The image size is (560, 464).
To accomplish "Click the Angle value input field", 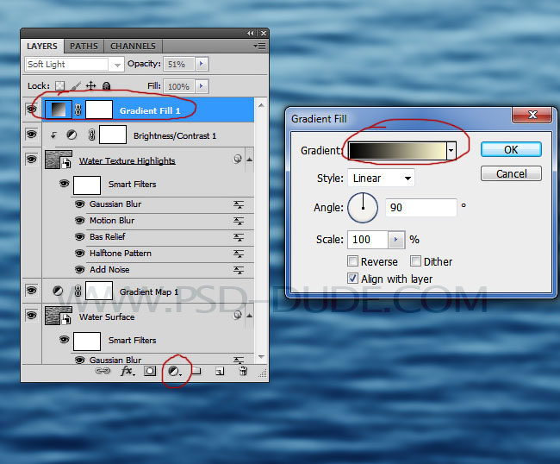I will (421, 207).
